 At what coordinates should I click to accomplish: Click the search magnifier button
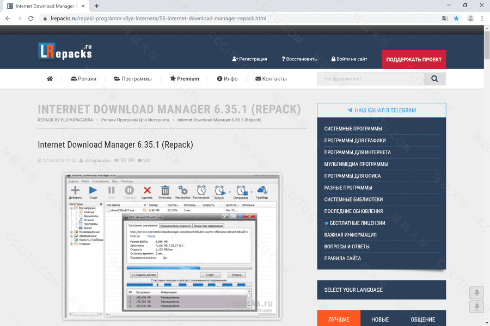pos(434,79)
